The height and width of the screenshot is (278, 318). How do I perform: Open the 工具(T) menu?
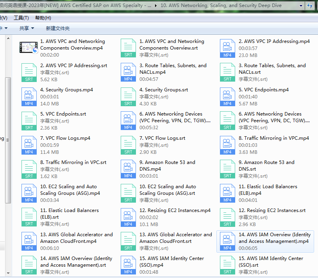[21, 18]
